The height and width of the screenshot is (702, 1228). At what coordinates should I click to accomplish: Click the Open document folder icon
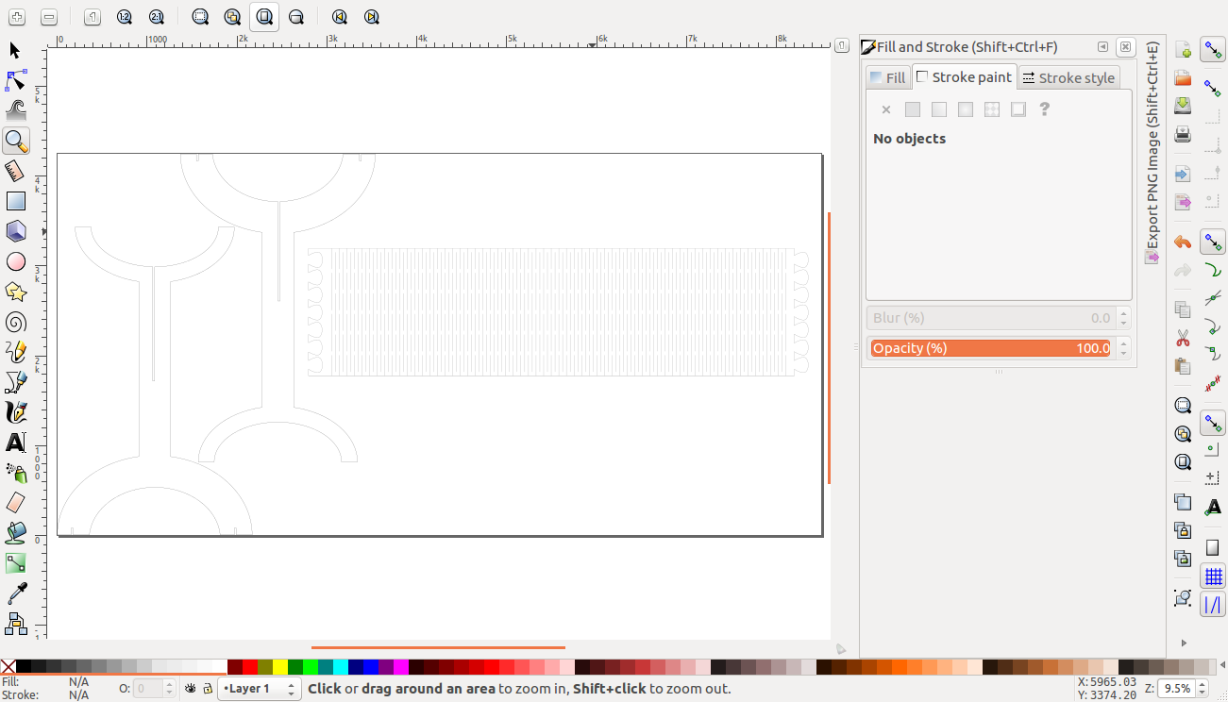tap(1183, 77)
